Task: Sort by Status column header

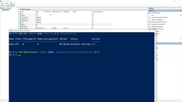Action: click(75, 12)
